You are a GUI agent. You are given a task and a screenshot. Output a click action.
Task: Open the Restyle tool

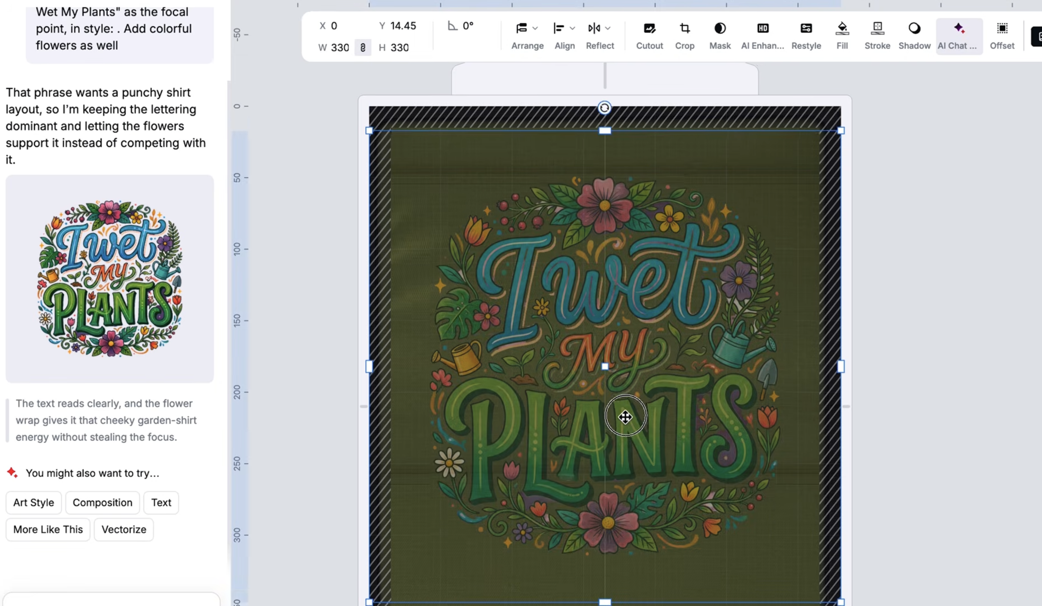[806, 36]
